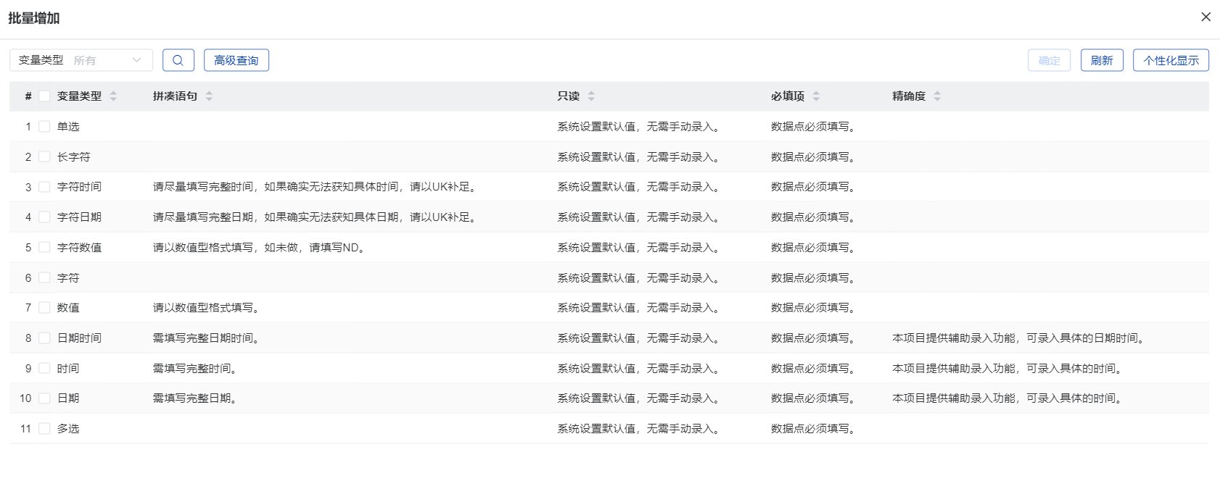Open 高级查询 advanced search
This screenshot has width=1220, height=481.
236,60
